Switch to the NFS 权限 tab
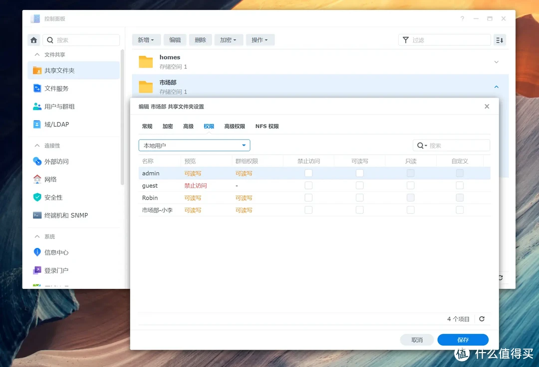Viewport: 539px width, 367px height. tap(267, 126)
